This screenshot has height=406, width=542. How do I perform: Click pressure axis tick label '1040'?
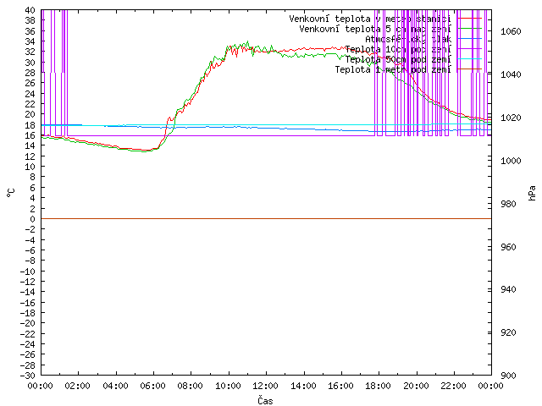coord(511,74)
